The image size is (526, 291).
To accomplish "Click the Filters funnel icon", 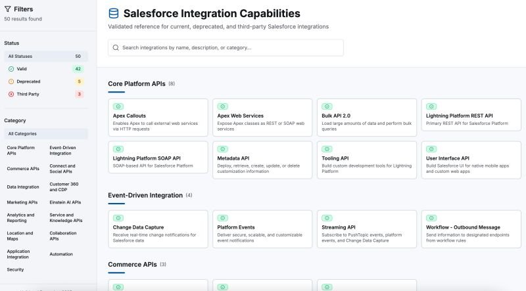I will pos(8,9).
